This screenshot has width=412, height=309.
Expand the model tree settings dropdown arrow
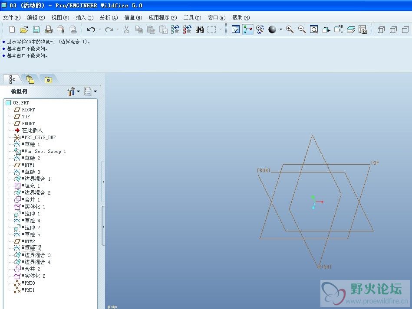click(x=78, y=91)
